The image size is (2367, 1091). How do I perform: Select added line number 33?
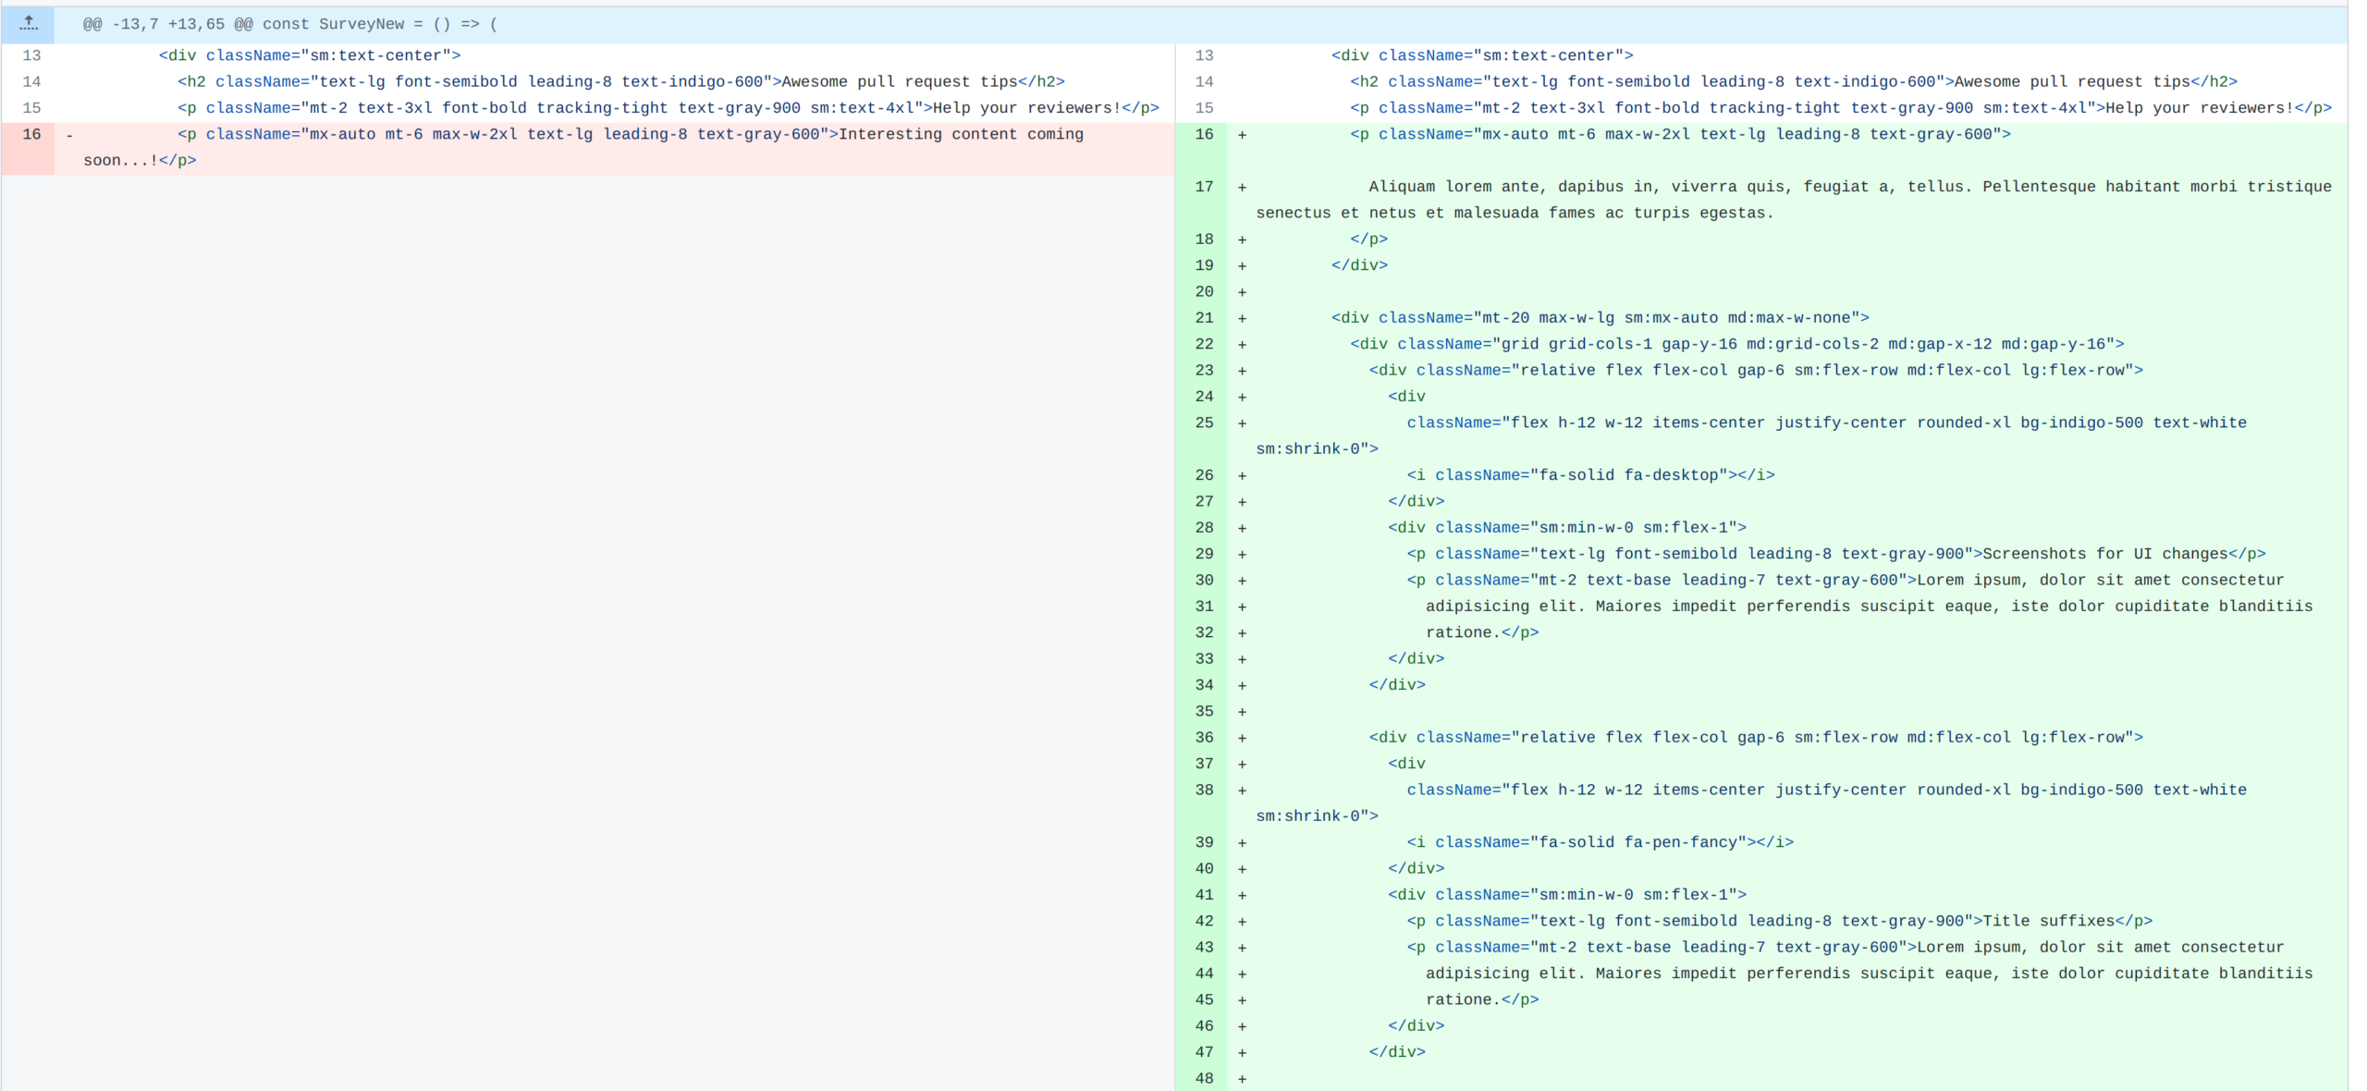point(1204,659)
